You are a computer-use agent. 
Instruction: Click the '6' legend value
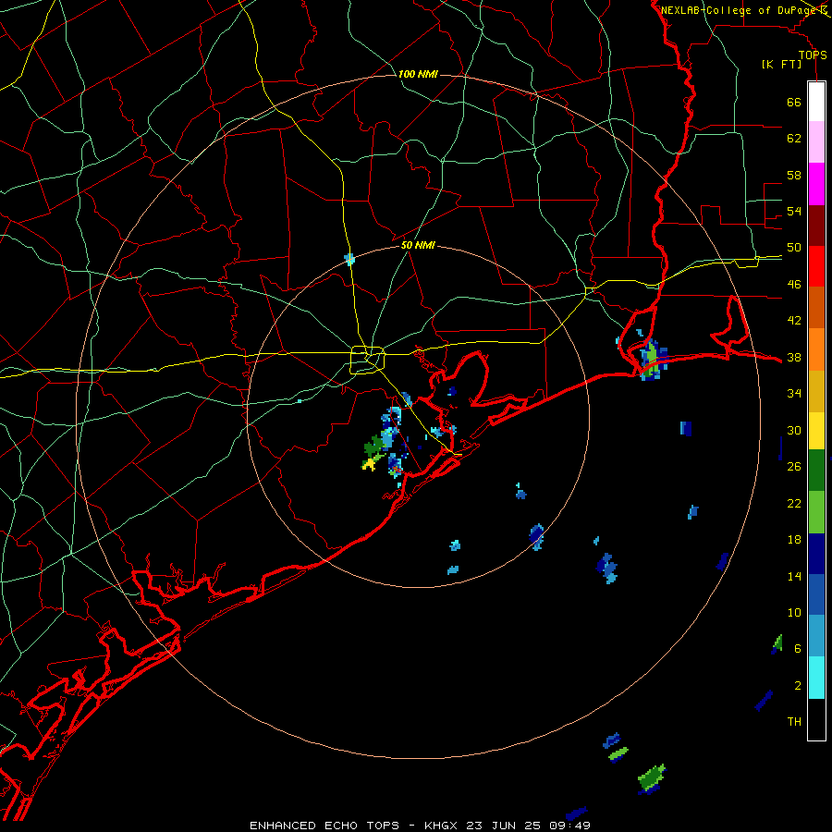coord(797,648)
